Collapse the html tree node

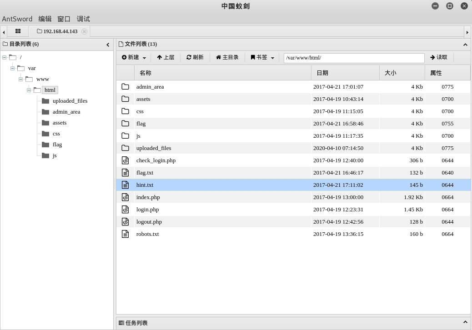tap(29, 90)
